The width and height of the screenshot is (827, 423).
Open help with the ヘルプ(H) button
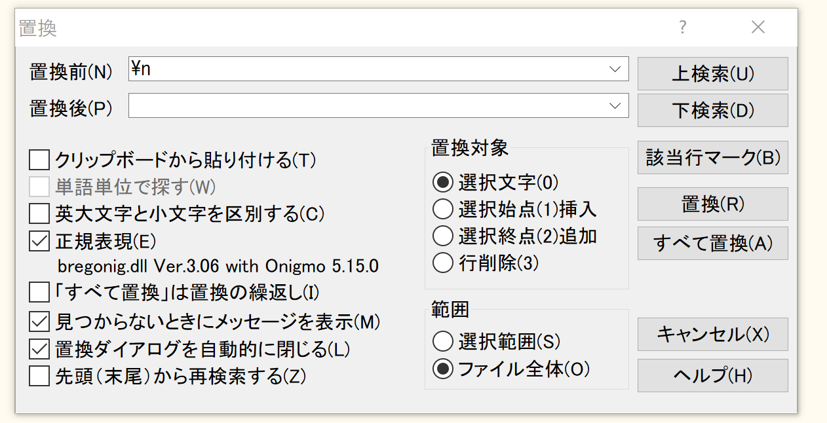pos(712,375)
